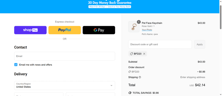Pay with Shop Pay express checkout
Image resolution: width=222 pixels, height=96 pixels.
pos(30,30)
